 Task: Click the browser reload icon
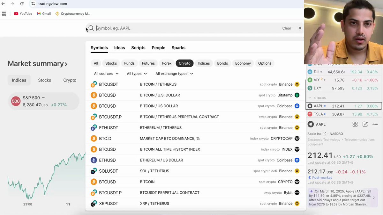pos(22,4)
